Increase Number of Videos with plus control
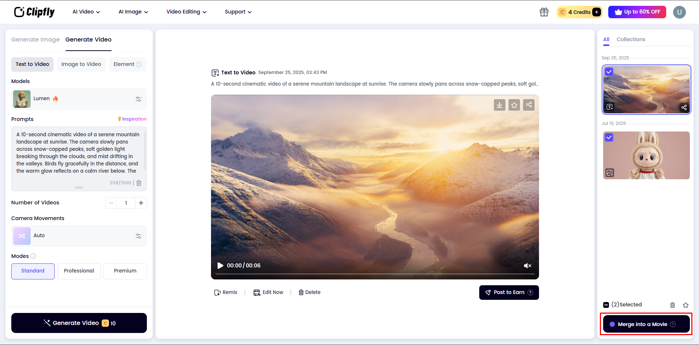The height and width of the screenshot is (345, 699). click(141, 203)
